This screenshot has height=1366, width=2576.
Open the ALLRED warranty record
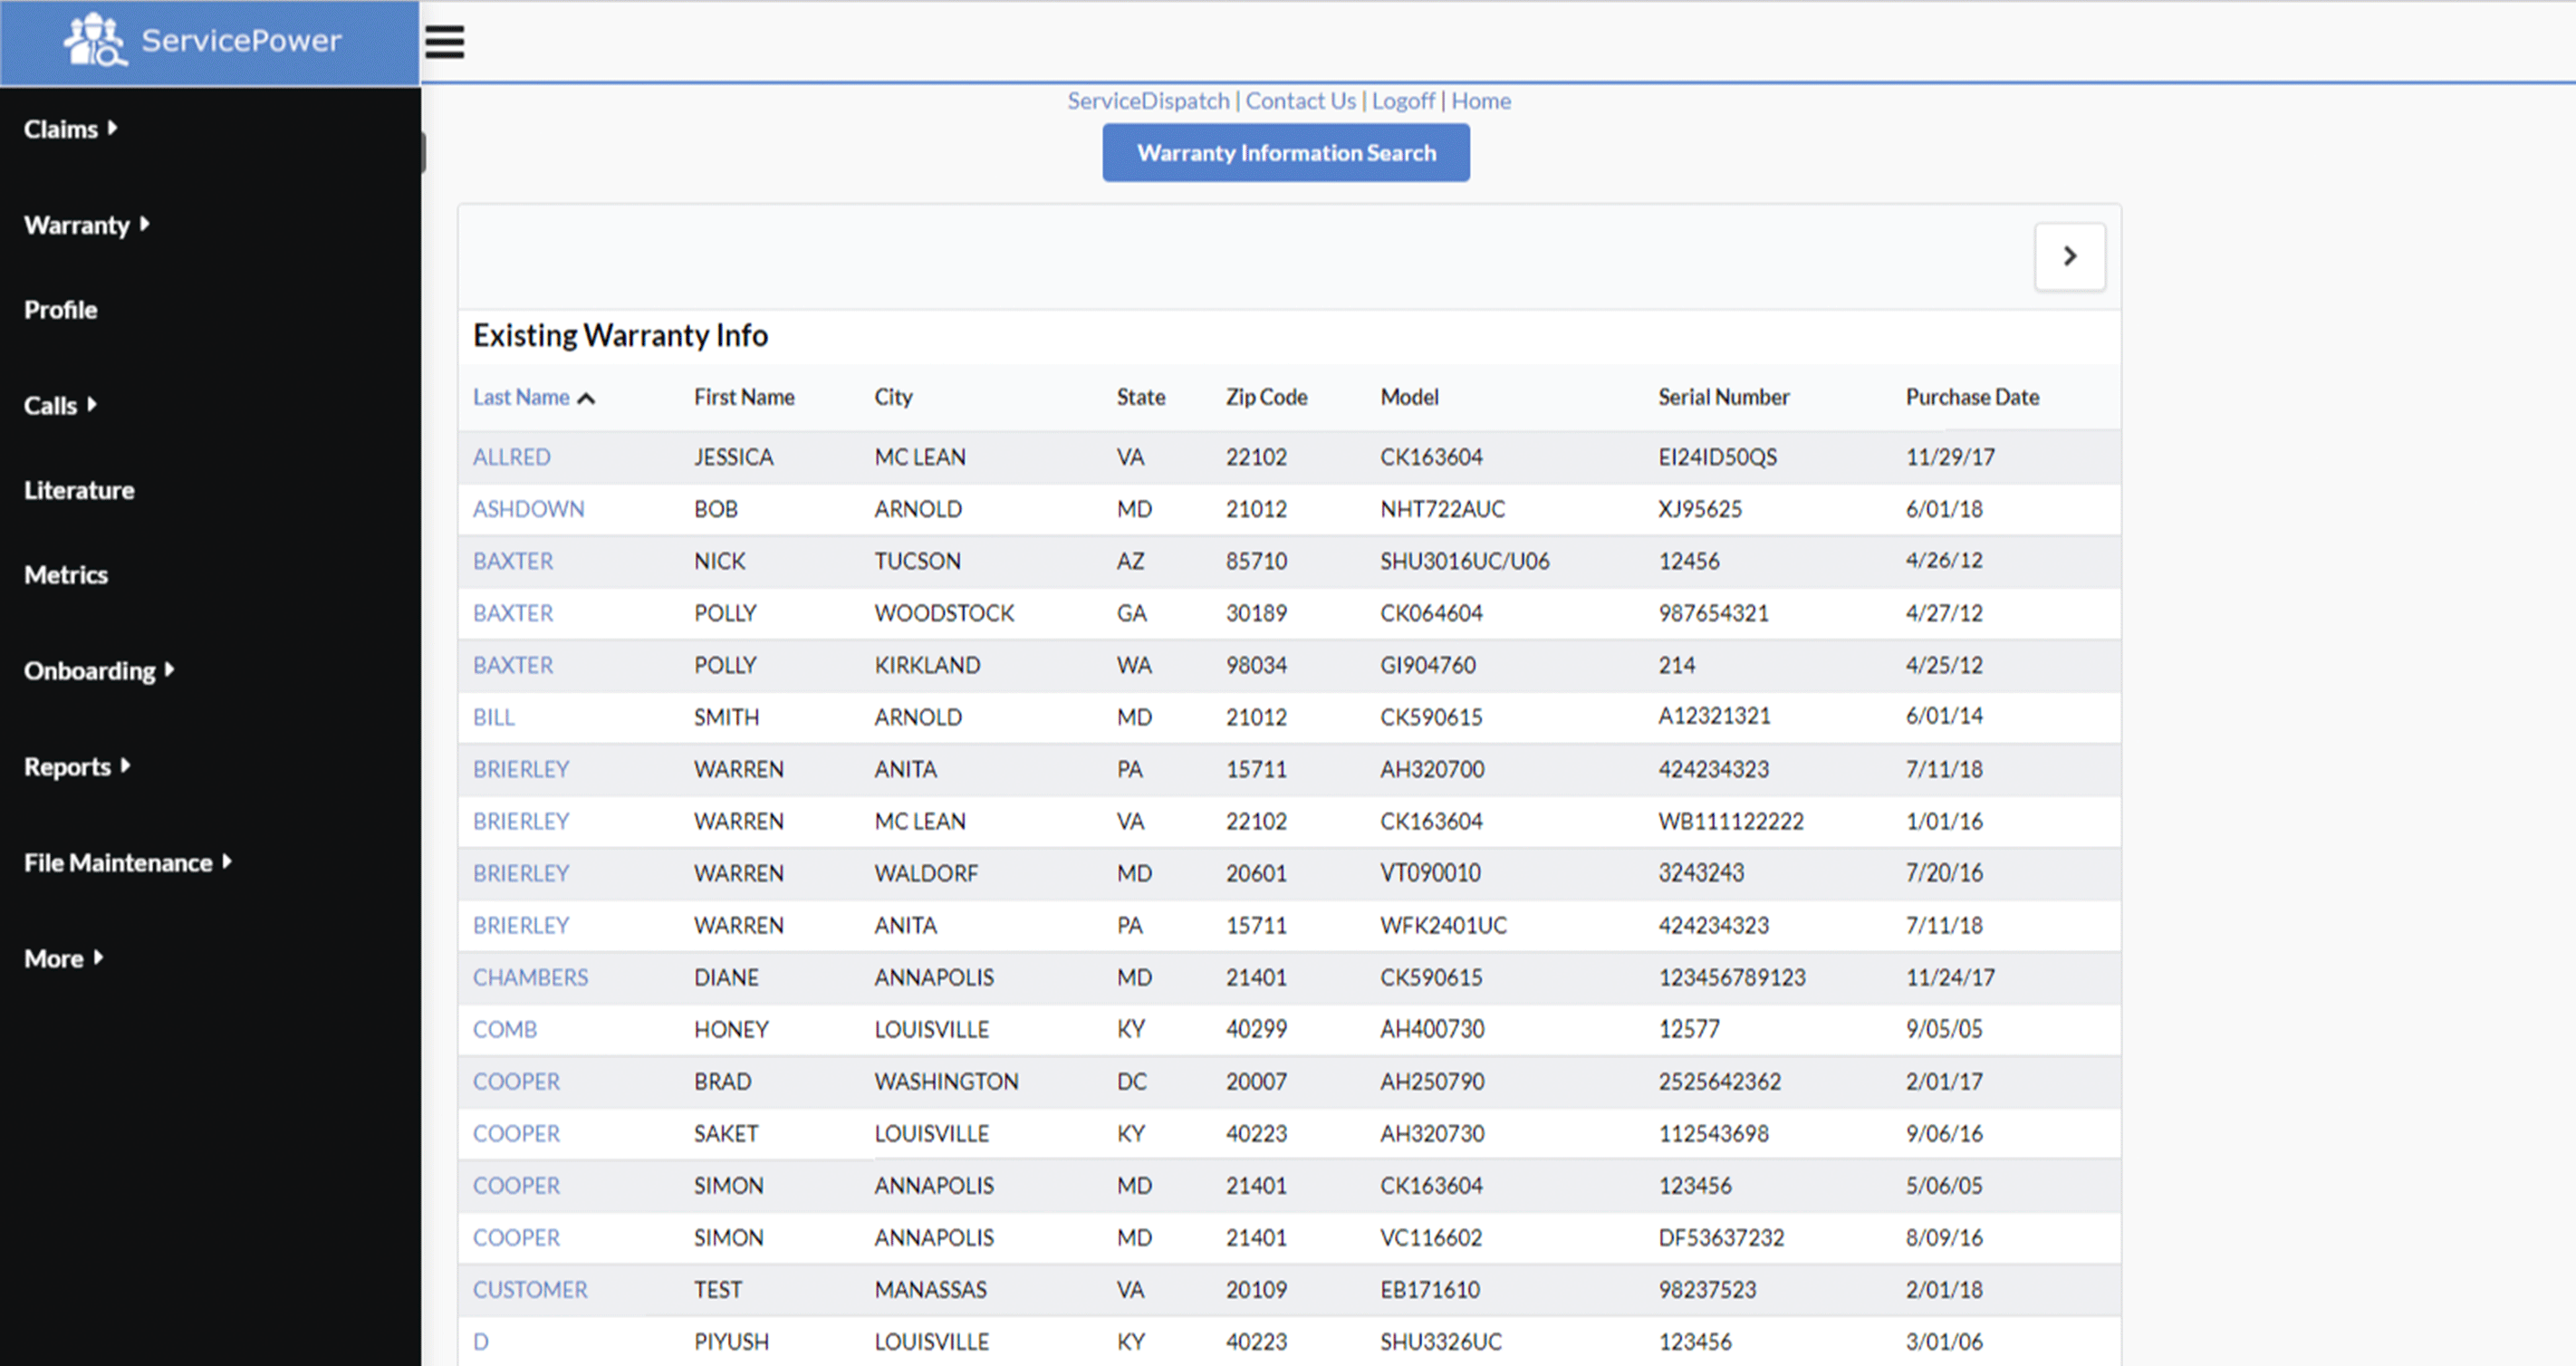coord(511,457)
